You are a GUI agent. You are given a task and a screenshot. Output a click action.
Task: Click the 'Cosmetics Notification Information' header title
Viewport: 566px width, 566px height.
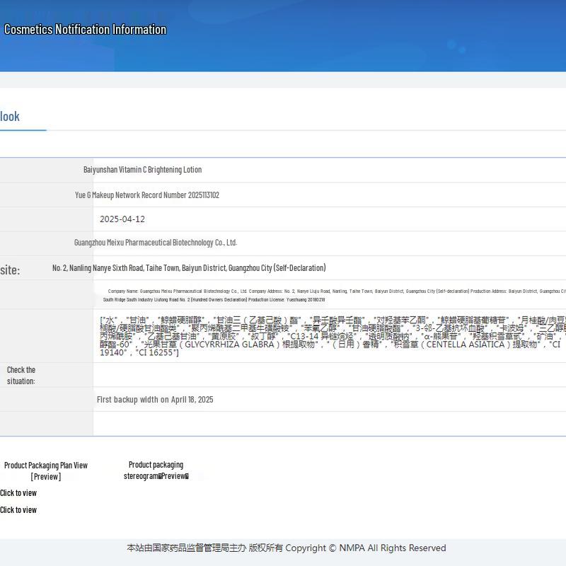click(x=85, y=30)
